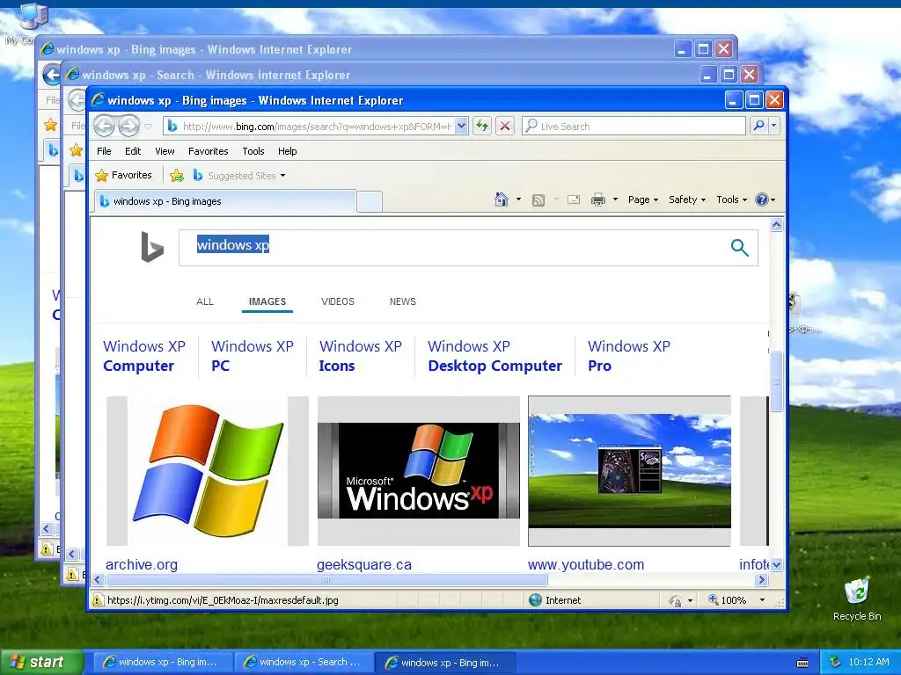This screenshot has height=675, width=901.
Task: Open the Help menu
Action: 288,151
